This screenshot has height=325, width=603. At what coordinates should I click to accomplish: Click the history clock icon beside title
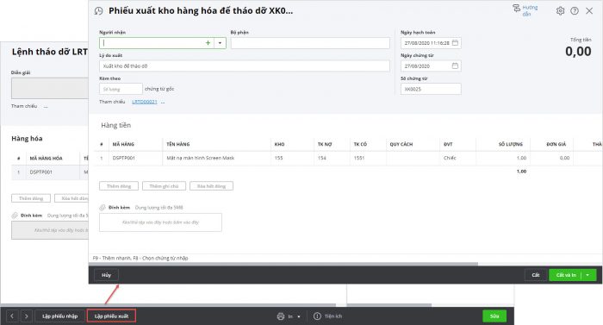click(x=98, y=11)
